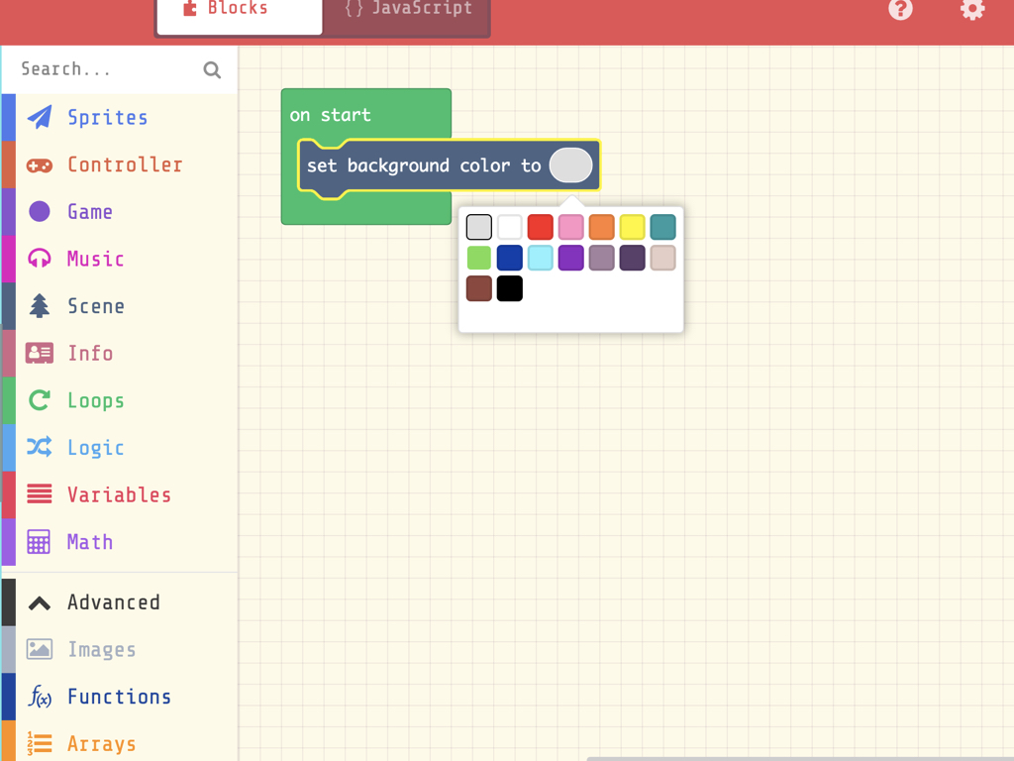Image resolution: width=1014 pixels, height=761 pixels.
Task: Open the Controller toolbox category
Action: click(120, 164)
